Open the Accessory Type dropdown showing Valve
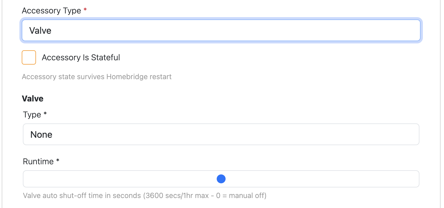The height and width of the screenshot is (208, 444). pos(221,30)
